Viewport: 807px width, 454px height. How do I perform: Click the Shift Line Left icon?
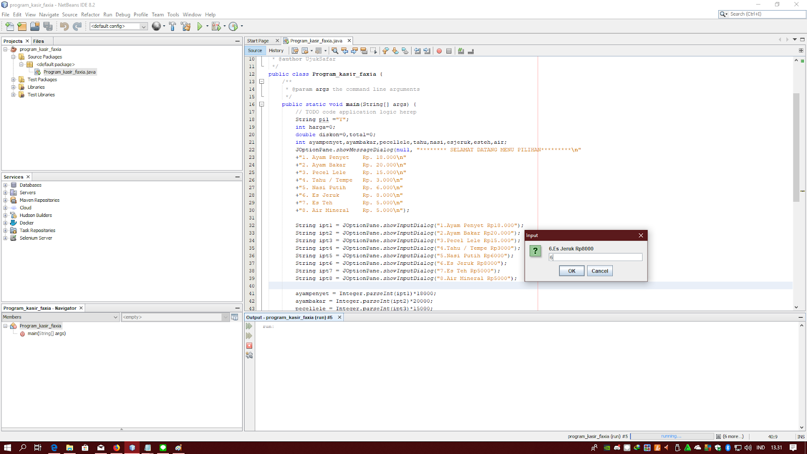coord(418,51)
